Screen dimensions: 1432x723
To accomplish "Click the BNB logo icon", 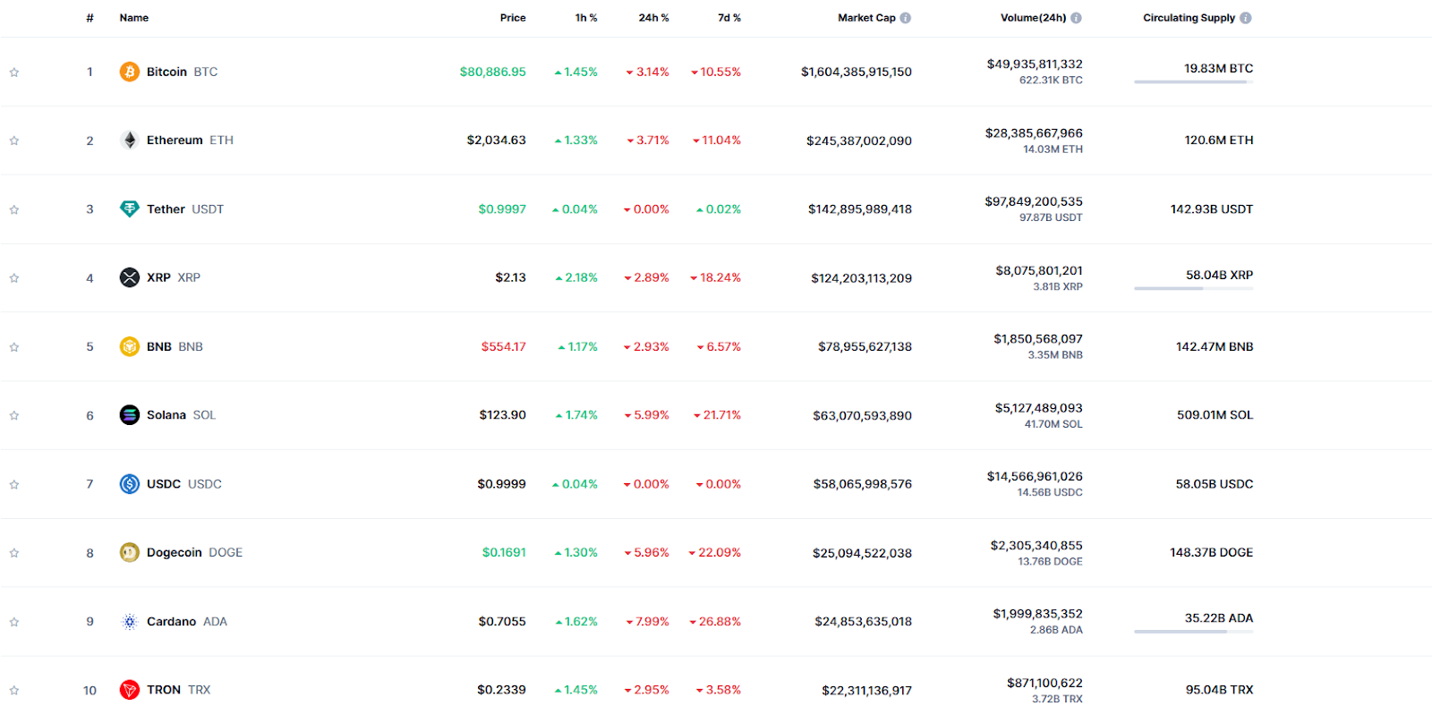I will click(x=130, y=346).
